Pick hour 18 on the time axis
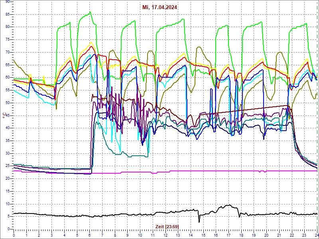The width and height of the screenshot is (319, 239). [241, 235]
